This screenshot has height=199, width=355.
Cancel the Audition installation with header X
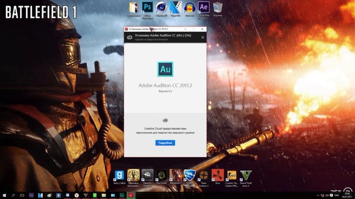click(x=202, y=37)
